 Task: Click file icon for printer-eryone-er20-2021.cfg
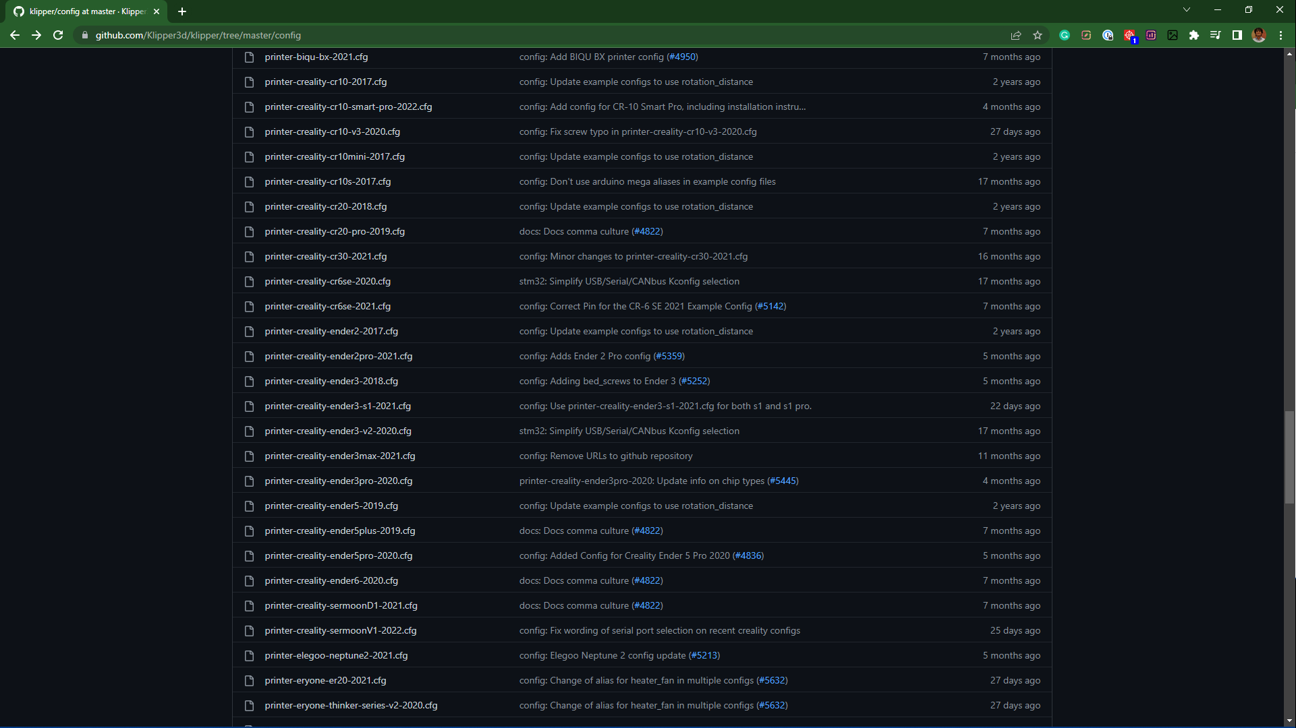click(249, 681)
